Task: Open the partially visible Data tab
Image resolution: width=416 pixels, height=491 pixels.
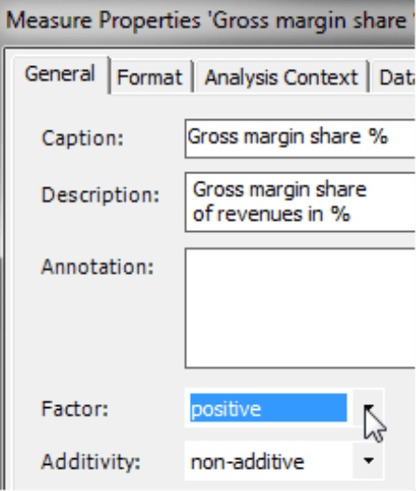Action: (x=395, y=77)
